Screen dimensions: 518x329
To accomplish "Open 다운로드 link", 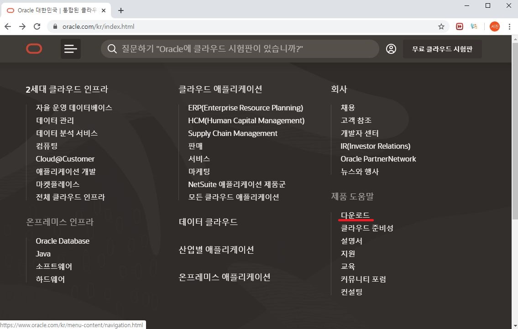I will click(355, 215).
